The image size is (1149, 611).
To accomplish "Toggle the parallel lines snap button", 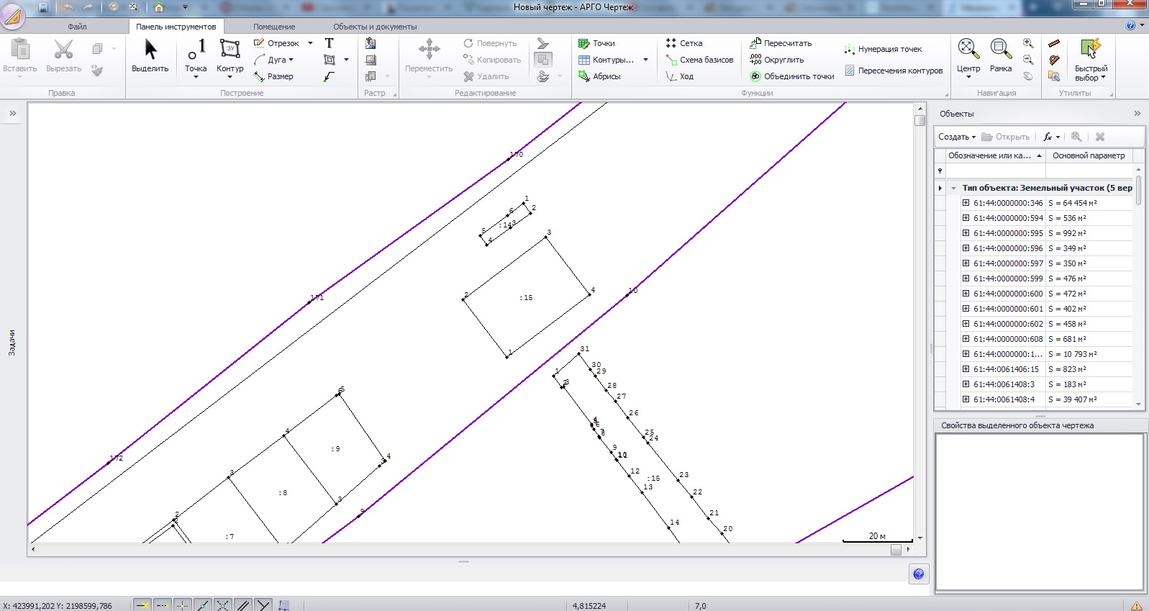I will (x=243, y=605).
